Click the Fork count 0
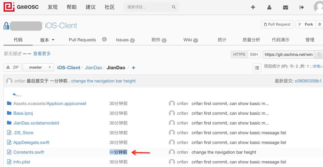Image resolution: width=323 pixels, height=167 pixels. (x=320, y=24)
